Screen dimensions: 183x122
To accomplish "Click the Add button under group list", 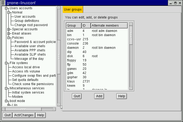I will coord(99,96).
